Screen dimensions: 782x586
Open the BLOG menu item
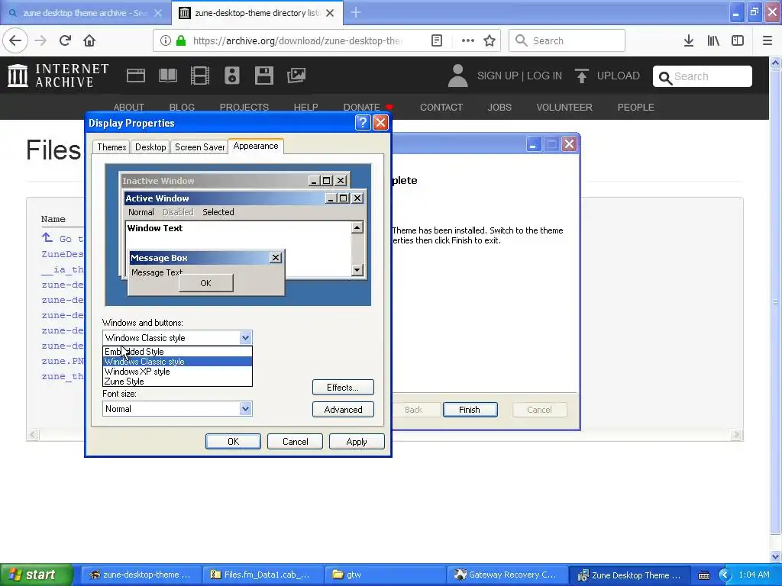coord(182,107)
